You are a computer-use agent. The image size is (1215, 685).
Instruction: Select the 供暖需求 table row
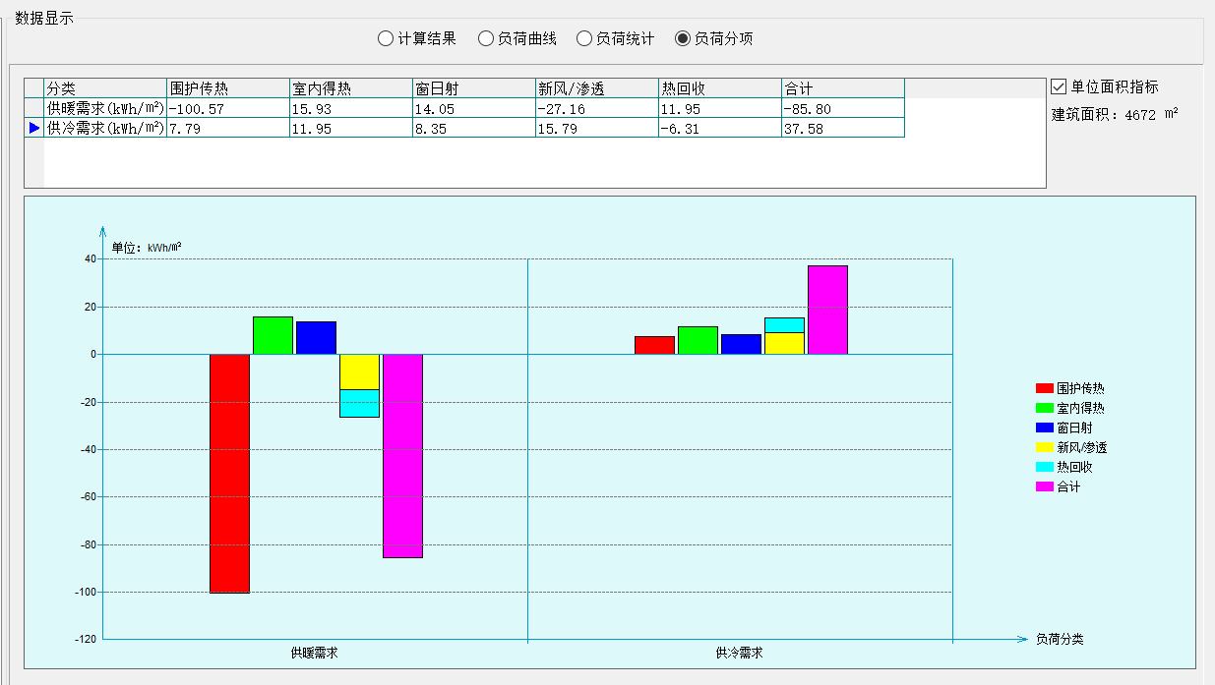tap(105, 108)
